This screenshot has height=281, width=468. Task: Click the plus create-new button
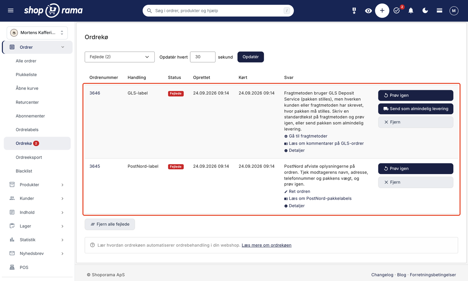pyautogui.click(x=382, y=11)
